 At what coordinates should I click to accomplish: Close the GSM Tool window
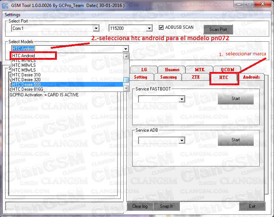(x=262, y=4)
